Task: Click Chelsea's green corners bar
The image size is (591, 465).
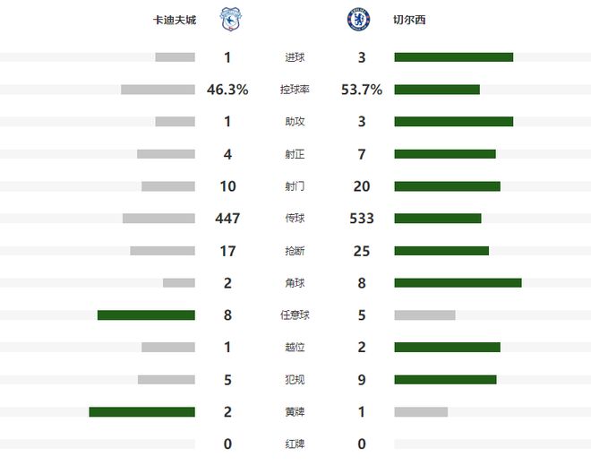Action: [458, 283]
